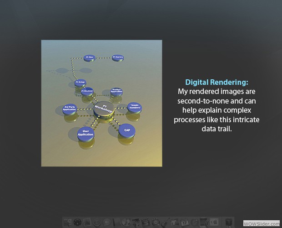Open the iMovie clapperboard icon in dock
Image resolution: width=282 pixels, height=228 pixels.
pos(146,223)
